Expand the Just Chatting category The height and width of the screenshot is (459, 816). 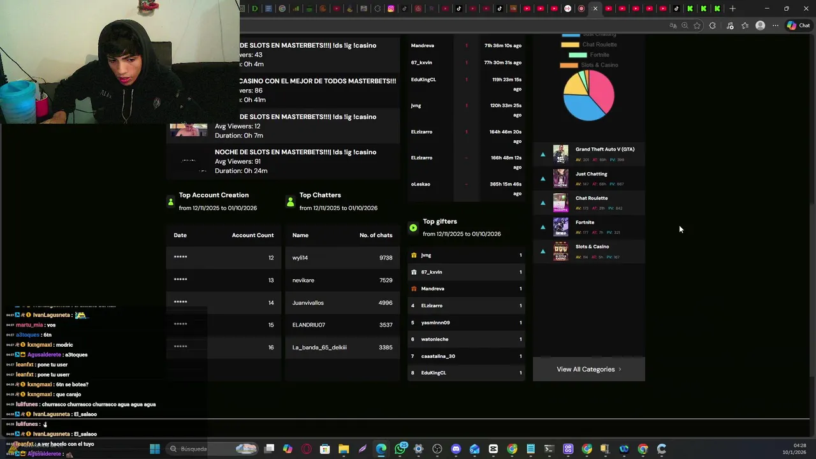click(x=543, y=178)
